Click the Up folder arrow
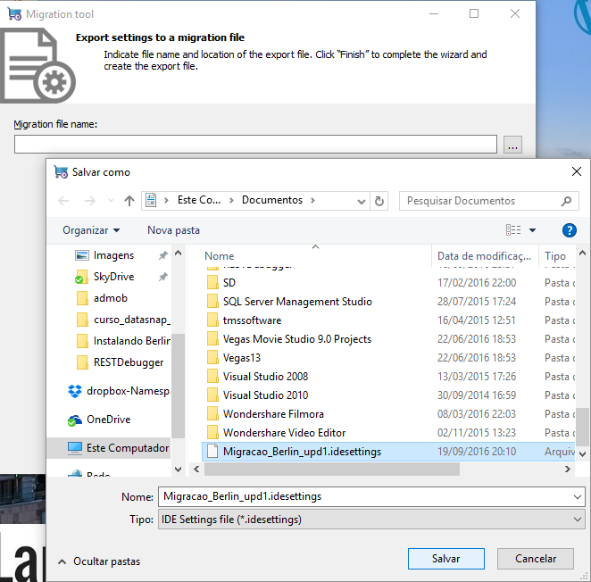The height and width of the screenshot is (582, 591). (x=129, y=201)
